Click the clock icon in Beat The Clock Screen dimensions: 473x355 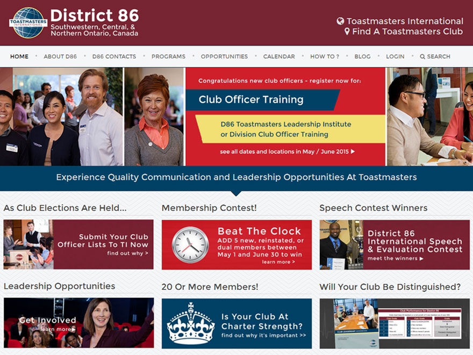click(190, 245)
